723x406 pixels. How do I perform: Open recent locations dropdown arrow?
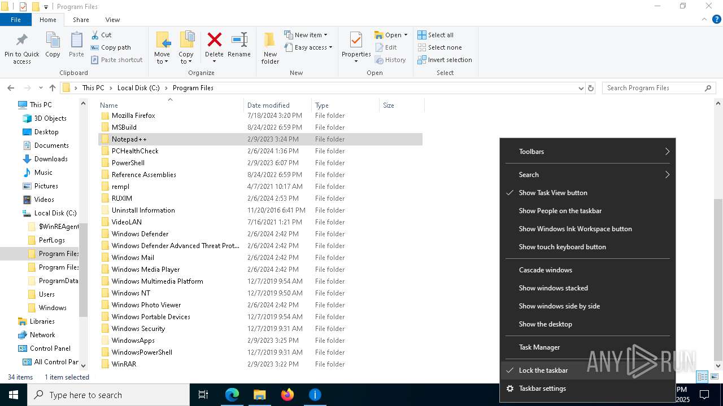click(x=41, y=88)
